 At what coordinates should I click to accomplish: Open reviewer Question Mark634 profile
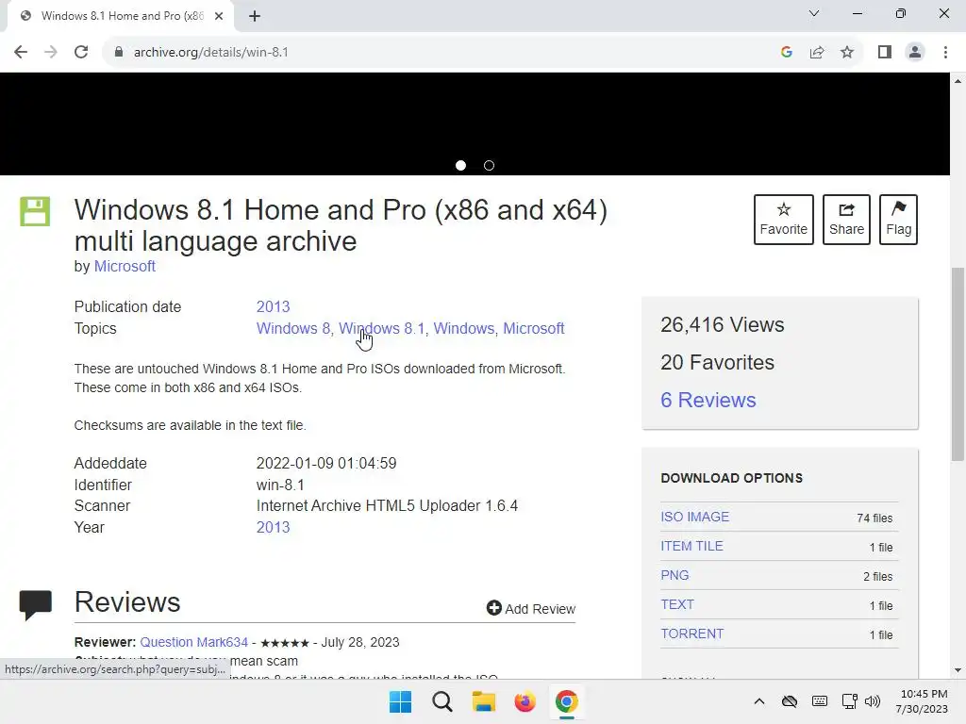coord(194,642)
